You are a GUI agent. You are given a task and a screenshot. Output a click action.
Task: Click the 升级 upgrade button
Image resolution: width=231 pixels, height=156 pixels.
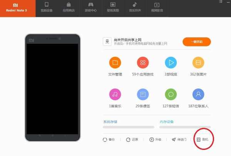coord(156,140)
